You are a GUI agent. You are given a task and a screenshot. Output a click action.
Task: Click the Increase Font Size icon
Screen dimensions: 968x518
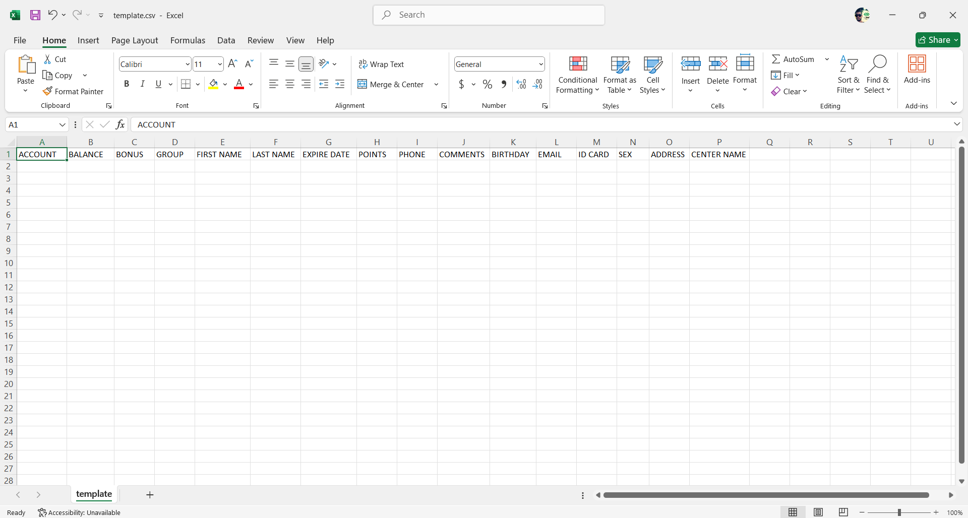(x=232, y=64)
